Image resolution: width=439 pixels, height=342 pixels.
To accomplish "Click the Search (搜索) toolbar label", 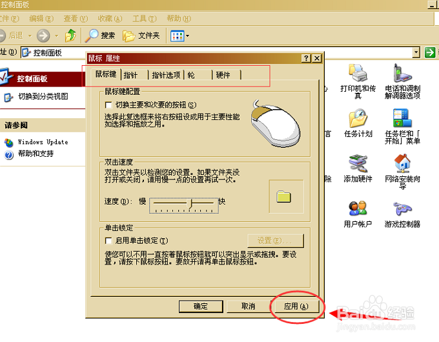I will (x=108, y=35).
